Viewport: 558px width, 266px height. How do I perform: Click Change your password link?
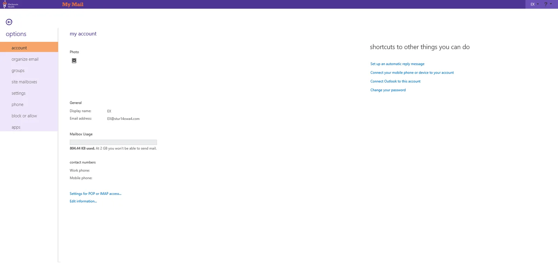coord(388,90)
